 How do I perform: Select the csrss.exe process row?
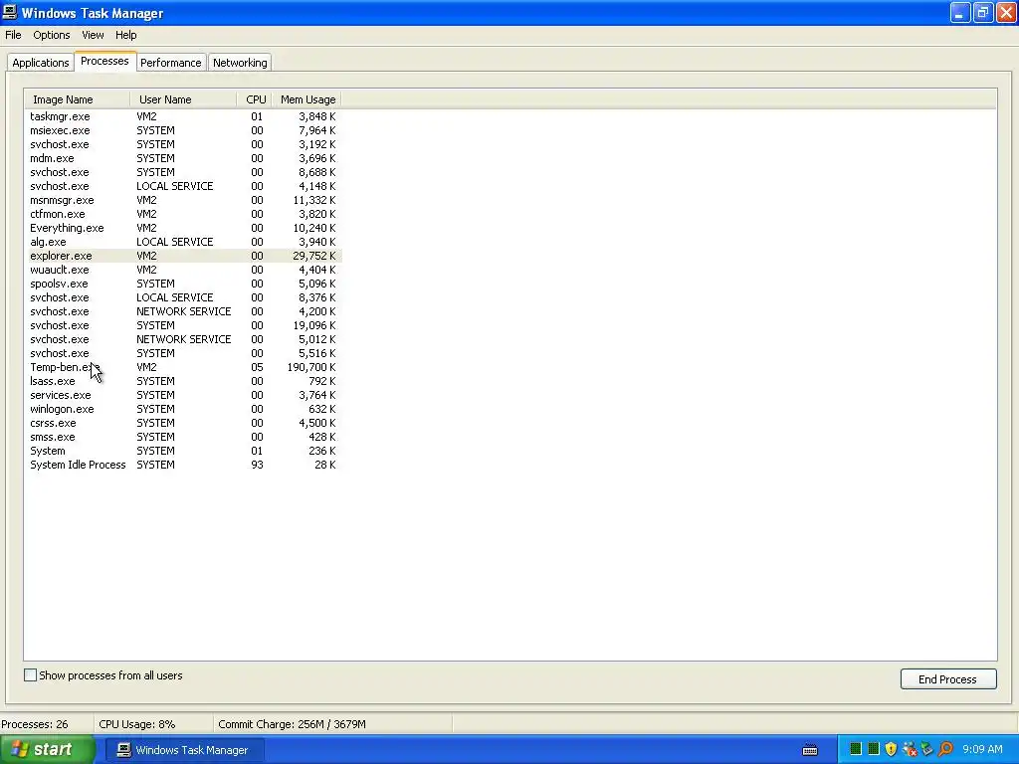[183, 423]
